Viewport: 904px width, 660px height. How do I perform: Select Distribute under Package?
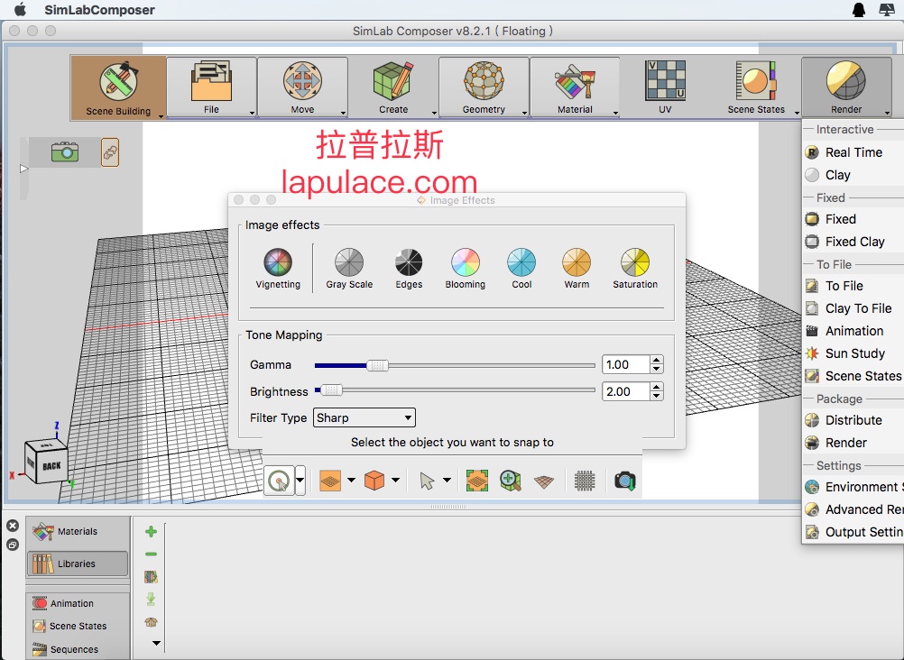point(853,420)
